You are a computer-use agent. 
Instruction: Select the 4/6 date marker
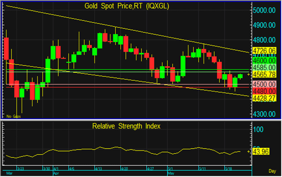tap(72, 169)
